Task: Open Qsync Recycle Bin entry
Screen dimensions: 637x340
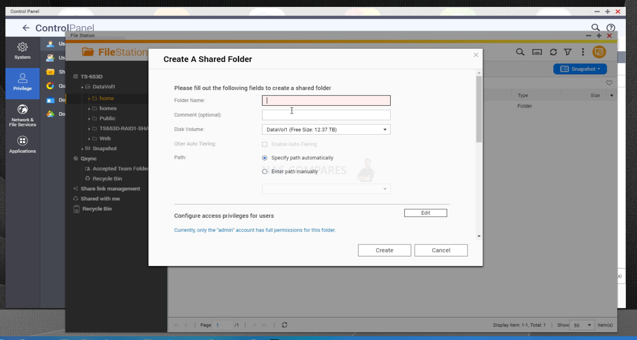Action: pos(107,179)
